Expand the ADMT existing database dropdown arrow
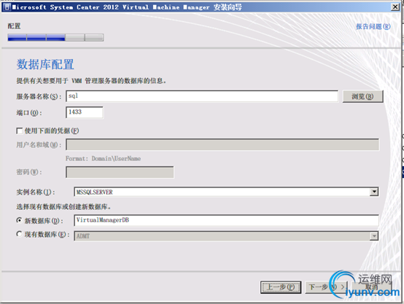Viewport: 404px width, 304px height. tap(374, 235)
